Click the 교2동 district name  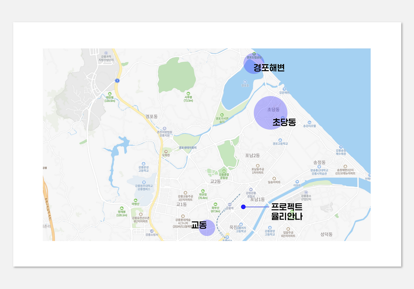[215, 182]
